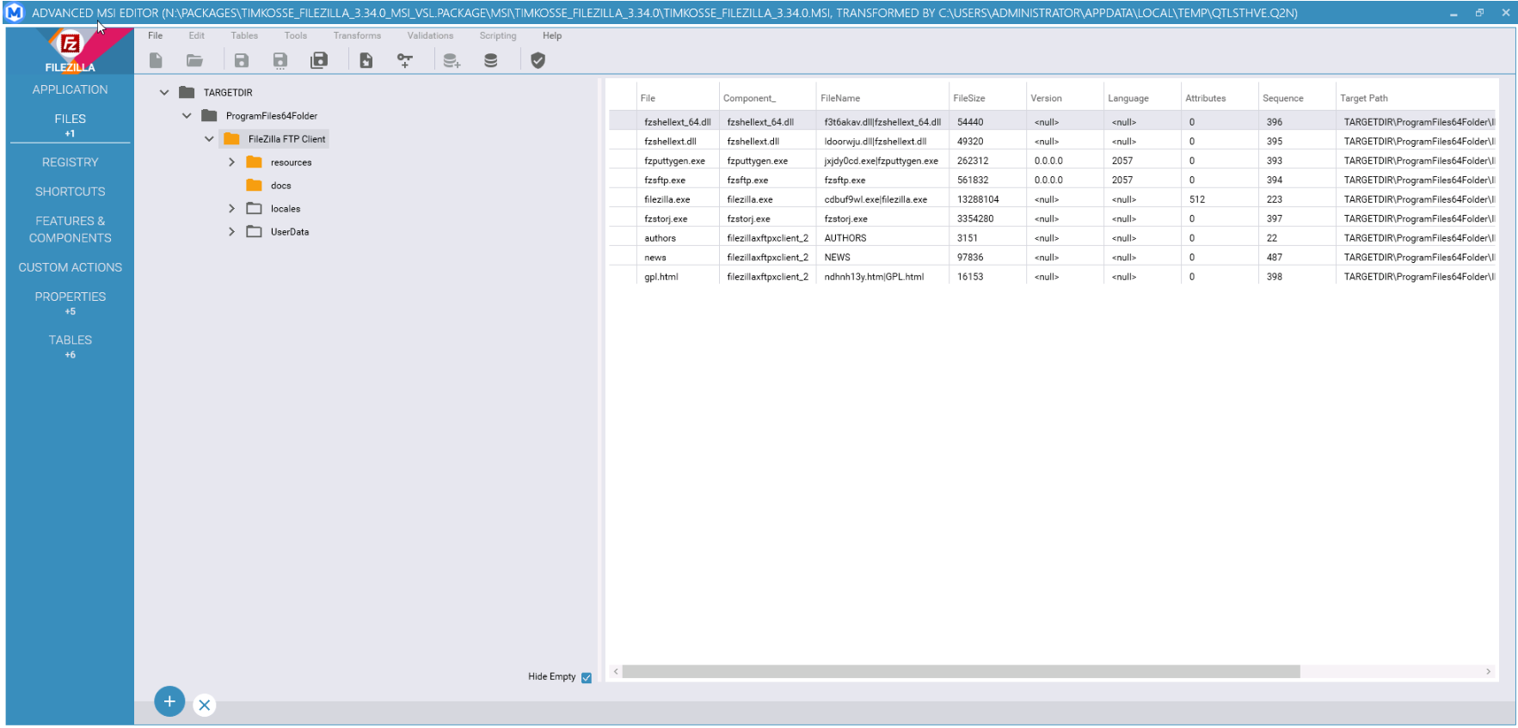
Task: Open the Tables menu
Action: click(244, 36)
